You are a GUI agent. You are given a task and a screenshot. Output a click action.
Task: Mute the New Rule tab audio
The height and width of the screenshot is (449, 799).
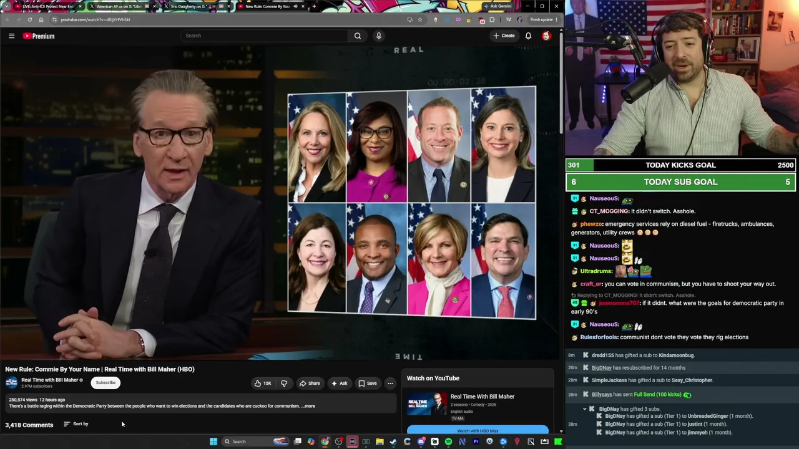[x=295, y=6]
